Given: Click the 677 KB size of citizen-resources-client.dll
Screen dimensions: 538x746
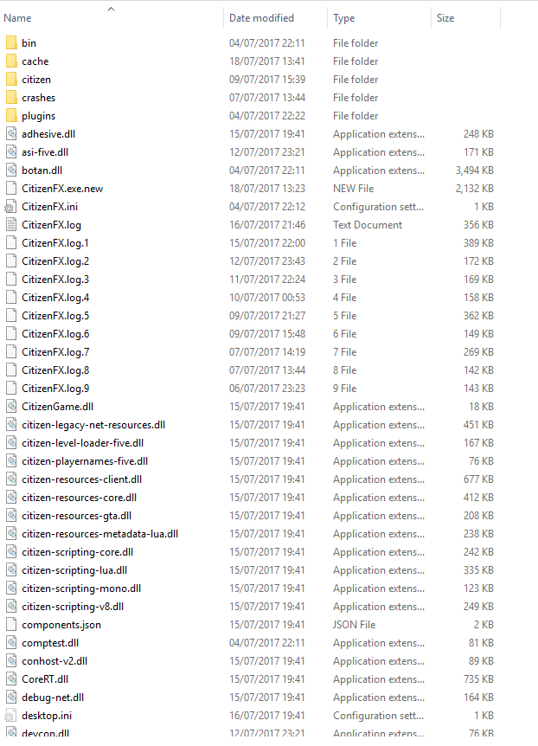Looking at the screenshot, I should (x=478, y=479).
